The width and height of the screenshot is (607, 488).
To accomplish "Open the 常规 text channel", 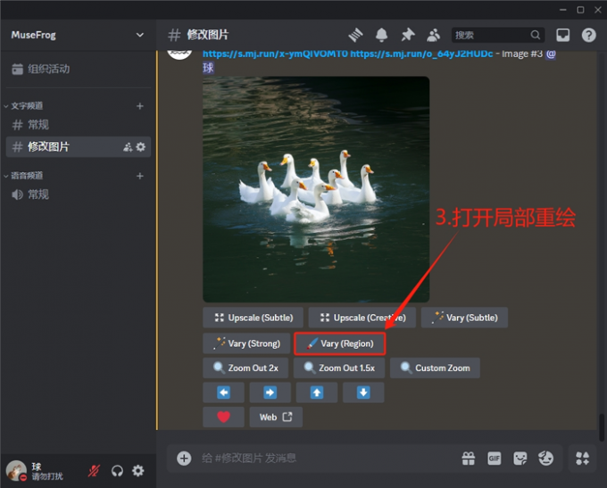I will point(78,125).
